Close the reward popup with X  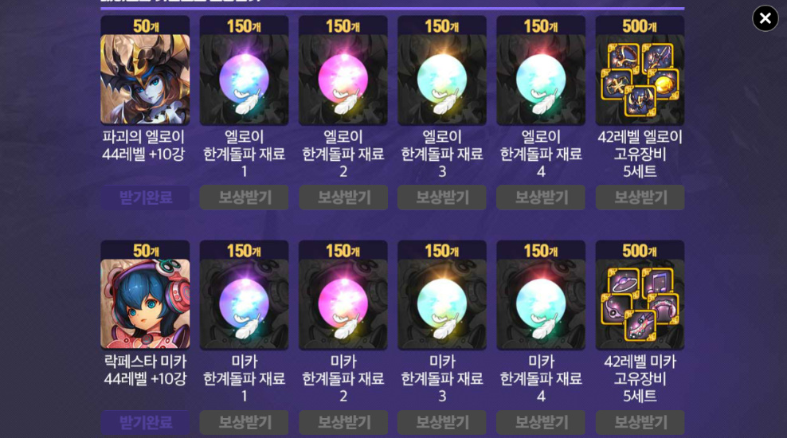[x=765, y=18]
